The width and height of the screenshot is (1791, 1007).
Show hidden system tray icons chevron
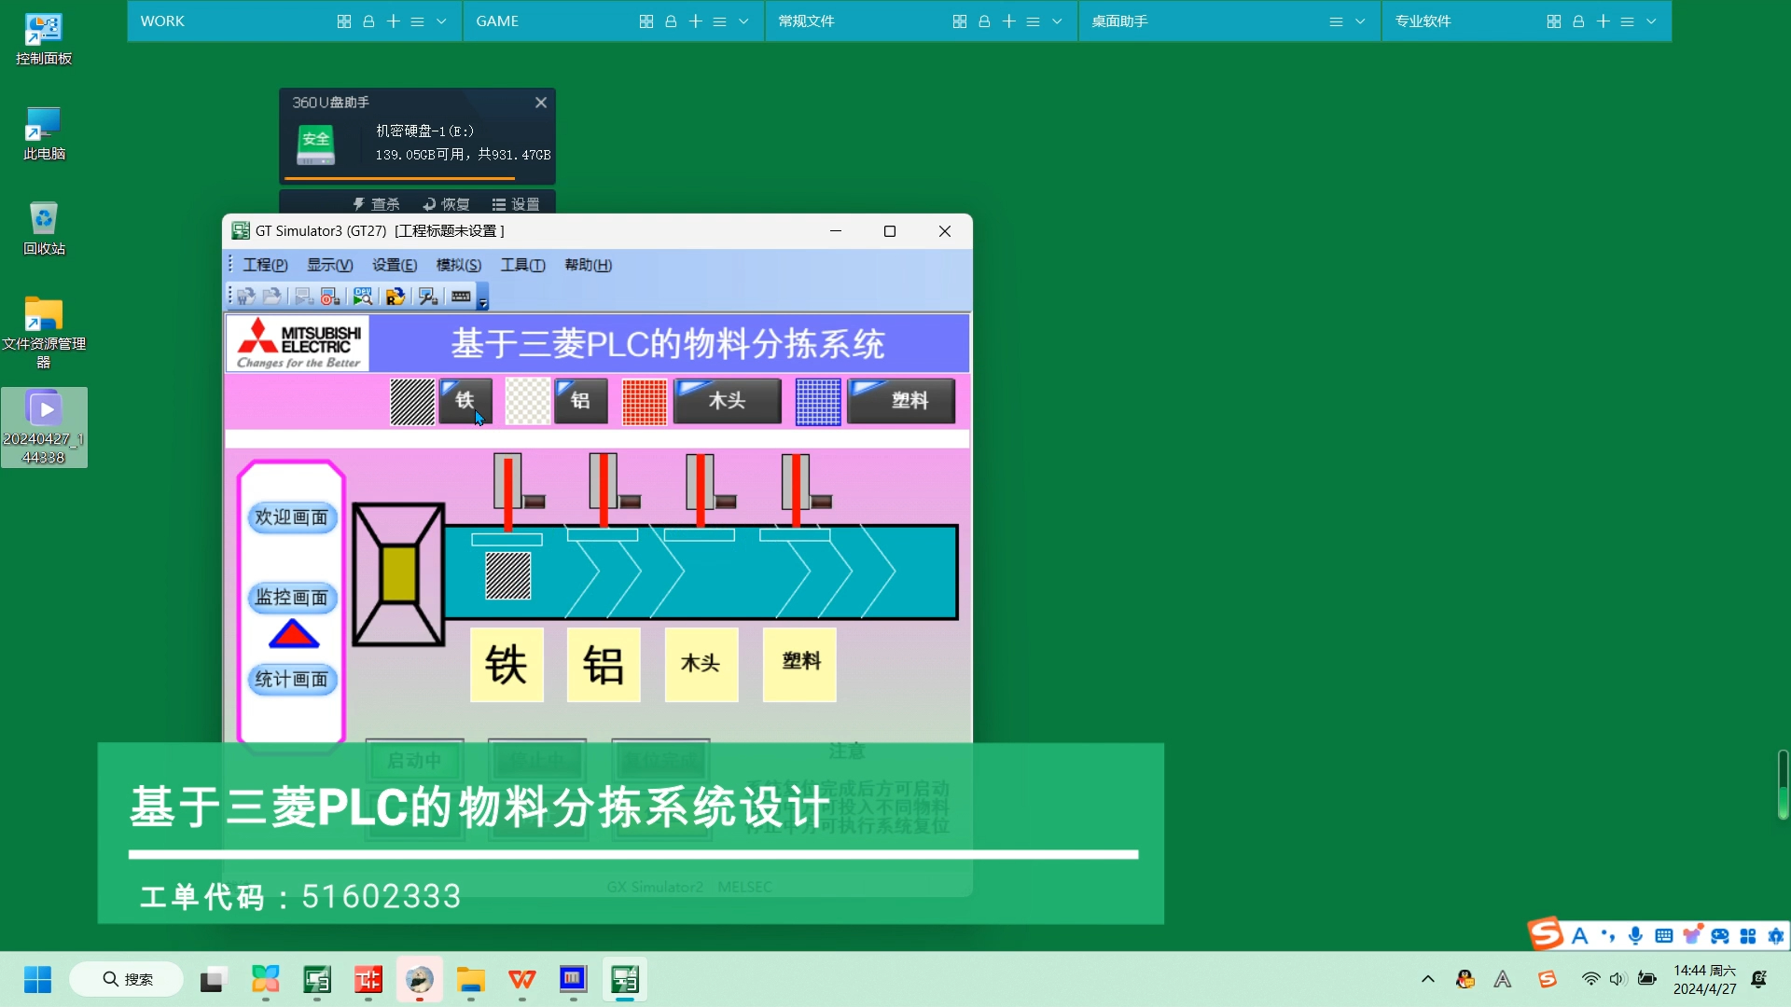[x=1427, y=979]
